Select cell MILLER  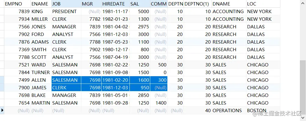pos(41,19)
